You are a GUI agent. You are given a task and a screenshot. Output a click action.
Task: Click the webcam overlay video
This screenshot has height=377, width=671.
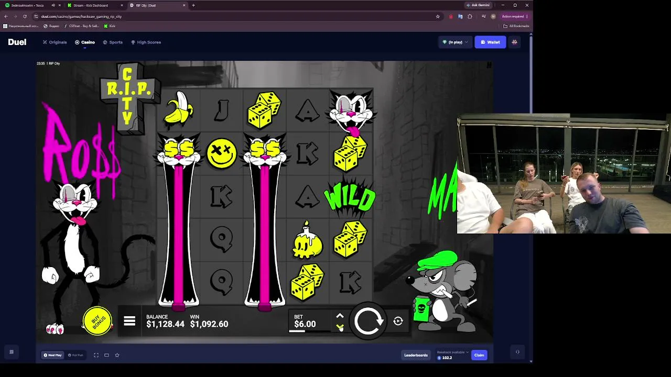click(x=564, y=174)
